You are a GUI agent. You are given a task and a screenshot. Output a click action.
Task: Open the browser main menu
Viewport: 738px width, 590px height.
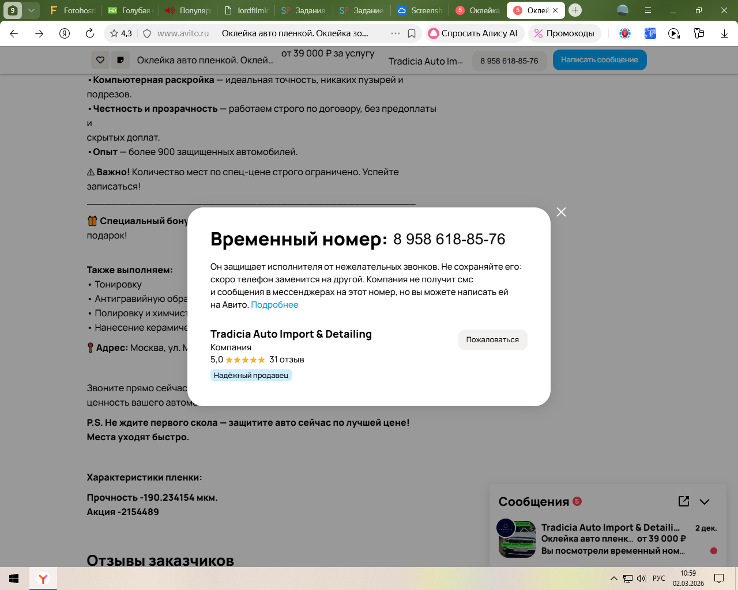(648, 10)
